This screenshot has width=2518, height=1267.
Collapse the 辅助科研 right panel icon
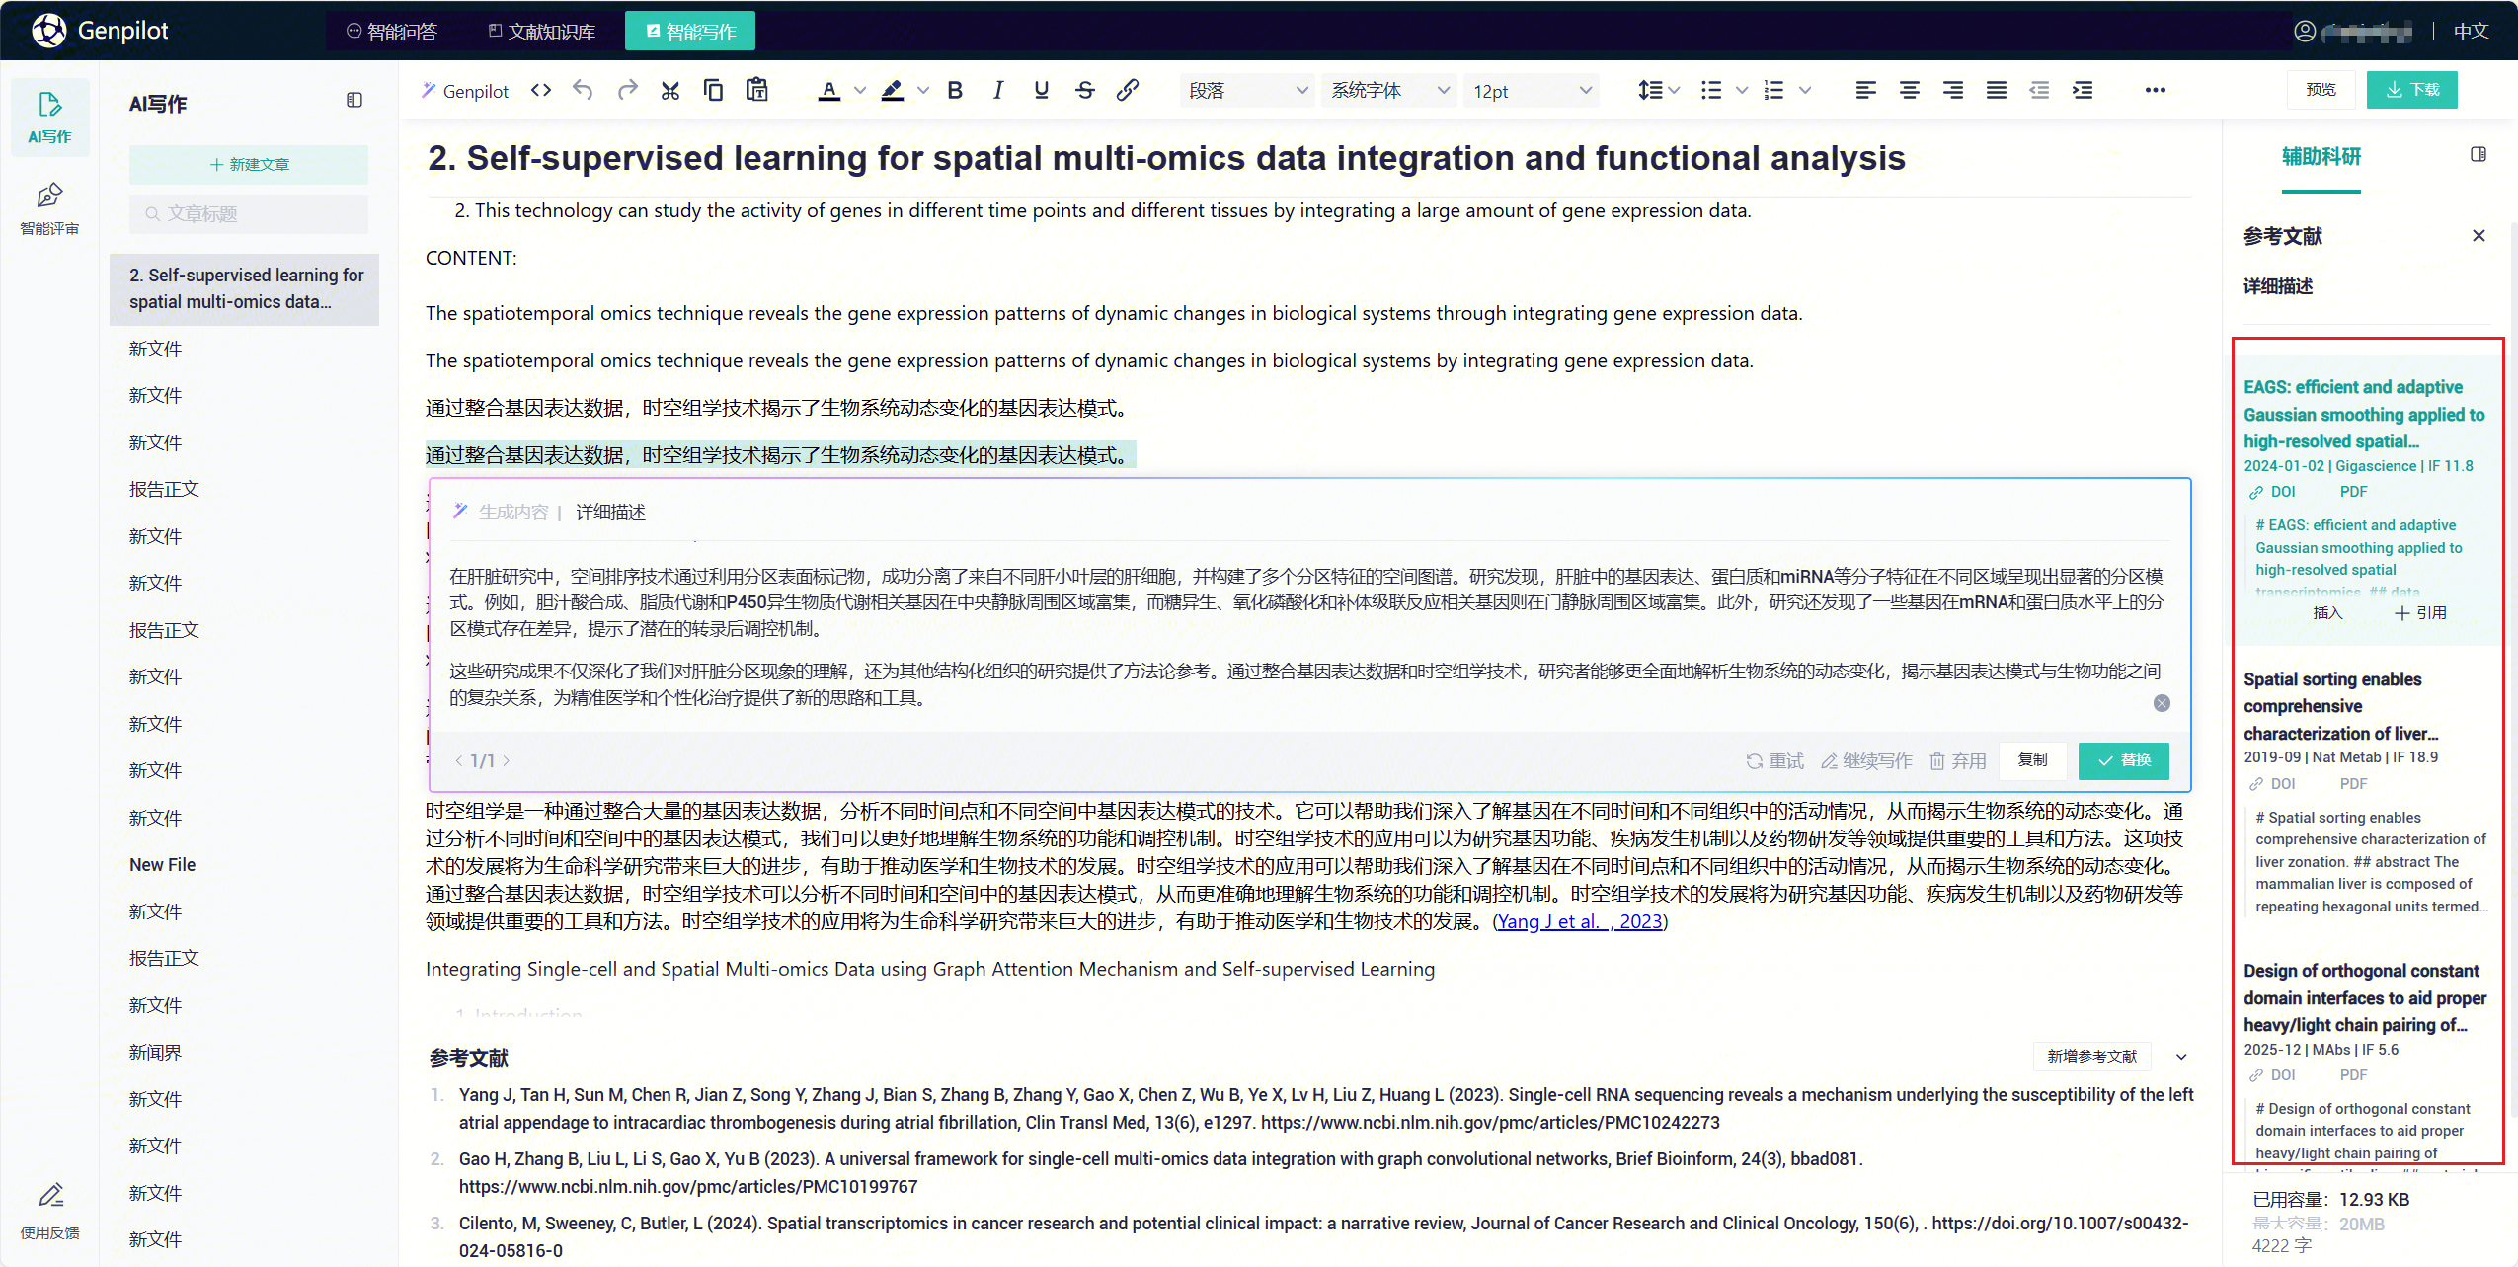point(2479,155)
